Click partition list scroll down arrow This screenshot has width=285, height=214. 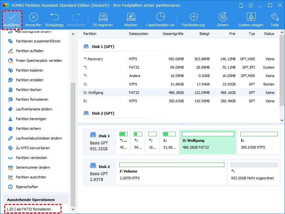pos(282,120)
